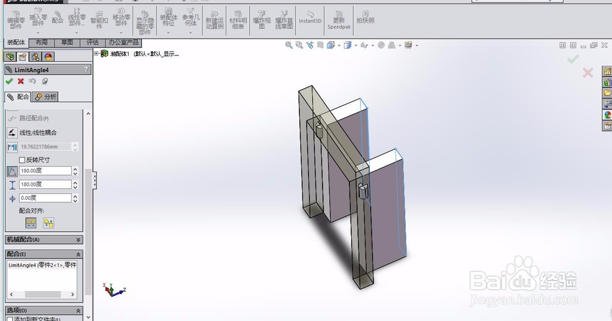This screenshot has height=321, width=612.
Task: Click the minimum angle 0.00度 field
Action: pos(45,198)
